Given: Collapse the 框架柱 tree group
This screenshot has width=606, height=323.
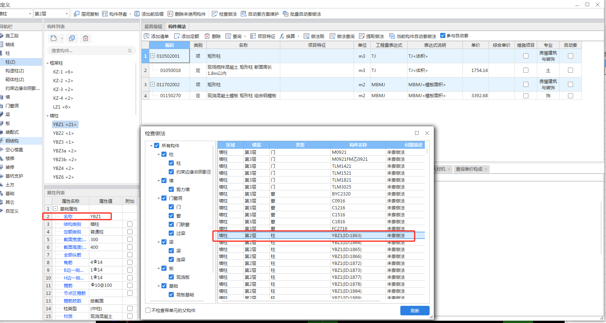Looking at the screenshot, I should 48,63.
